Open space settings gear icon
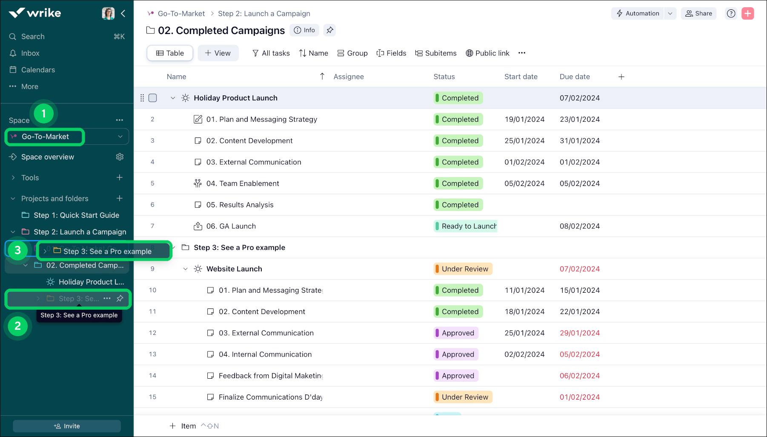 (120, 157)
